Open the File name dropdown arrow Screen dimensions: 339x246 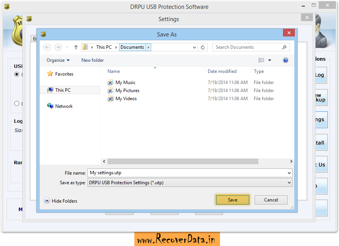(x=289, y=173)
